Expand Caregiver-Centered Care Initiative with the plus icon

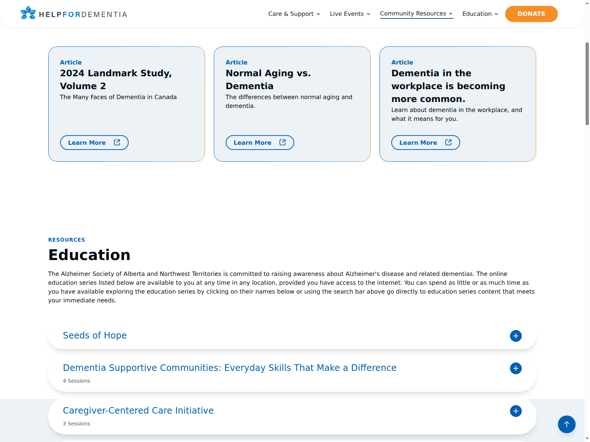point(516,411)
